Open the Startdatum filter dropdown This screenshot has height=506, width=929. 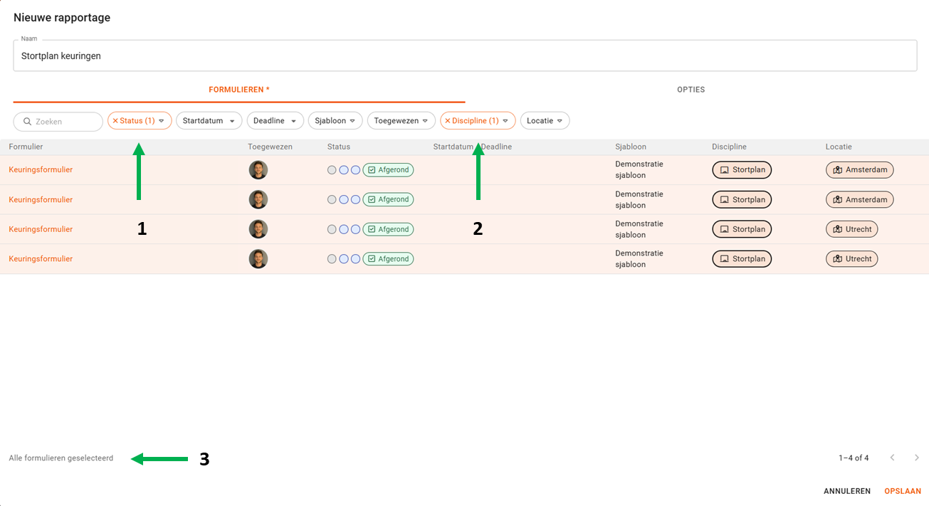(x=209, y=121)
